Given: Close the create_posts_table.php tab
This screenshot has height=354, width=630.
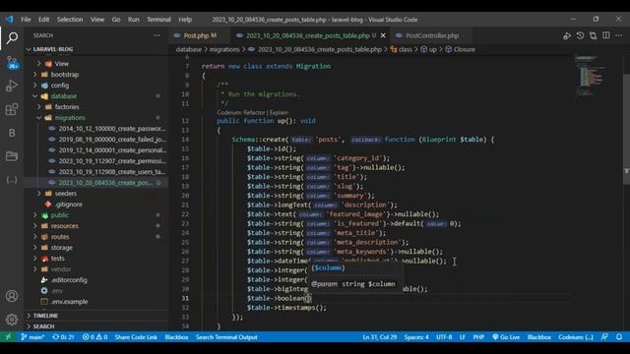Looking at the screenshot, I should [x=383, y=35].
